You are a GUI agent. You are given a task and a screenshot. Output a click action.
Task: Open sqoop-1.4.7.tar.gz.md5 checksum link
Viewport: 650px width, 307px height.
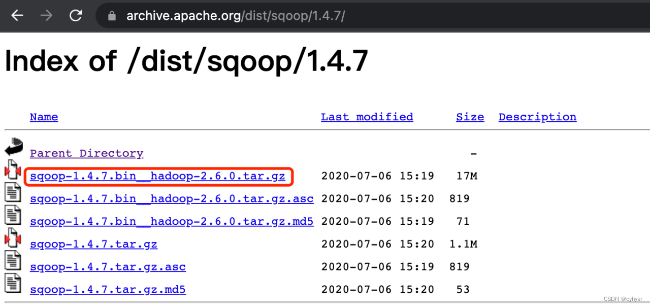point(108,290)
